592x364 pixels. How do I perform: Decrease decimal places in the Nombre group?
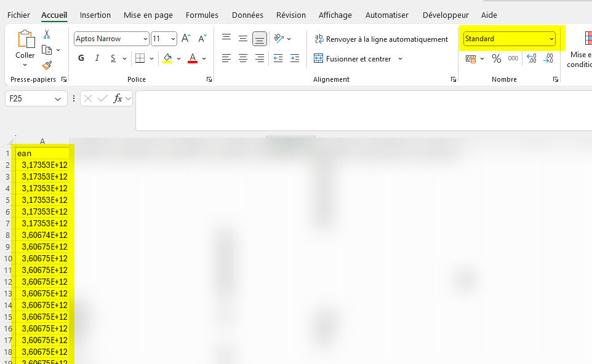[x=548, y=58]
